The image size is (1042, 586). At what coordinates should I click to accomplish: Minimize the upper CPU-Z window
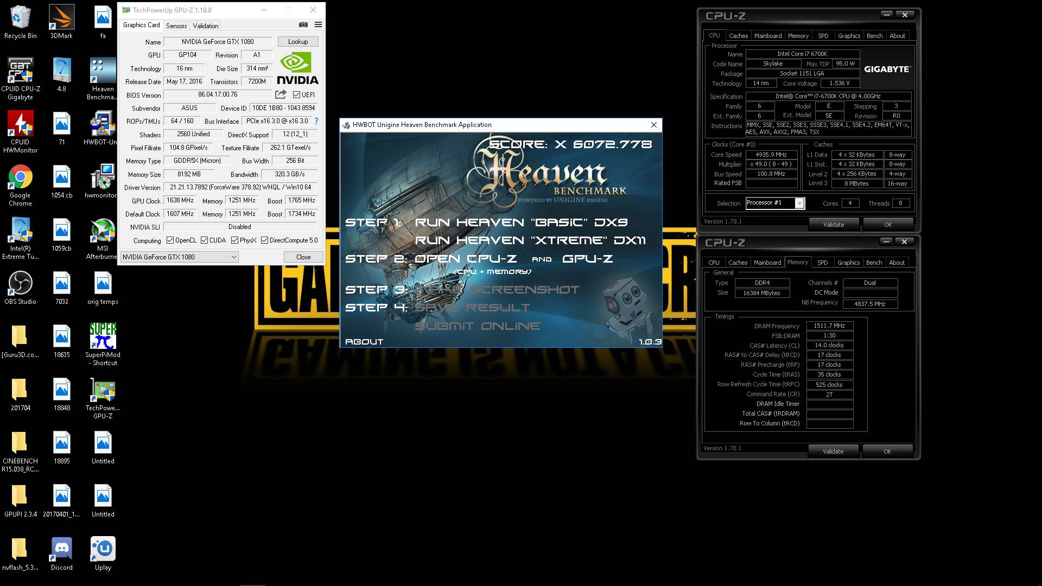886,15
